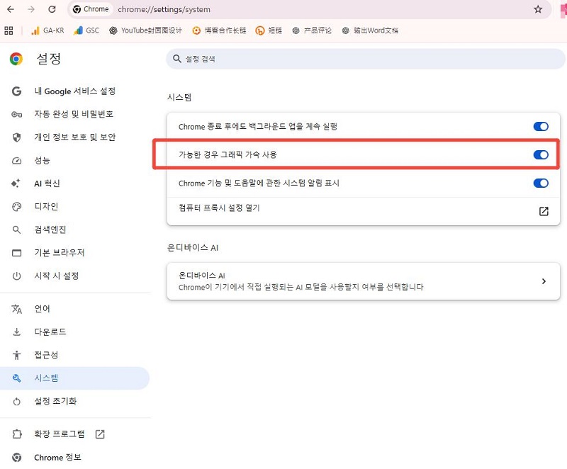
Task: Open 개인 정보 보호 및 보안 menu
Action: tap(75, 137)
